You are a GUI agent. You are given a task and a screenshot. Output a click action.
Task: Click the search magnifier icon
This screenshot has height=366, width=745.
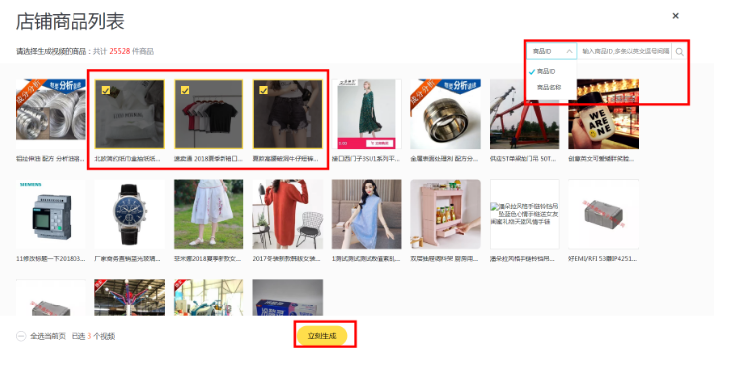(679, 52)
